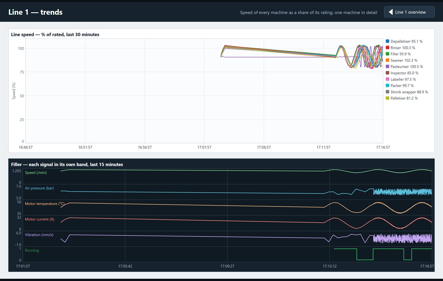Click the Line 1 — trends page title
The height and width of the screenshot is (281, 443).
[35, 12]
